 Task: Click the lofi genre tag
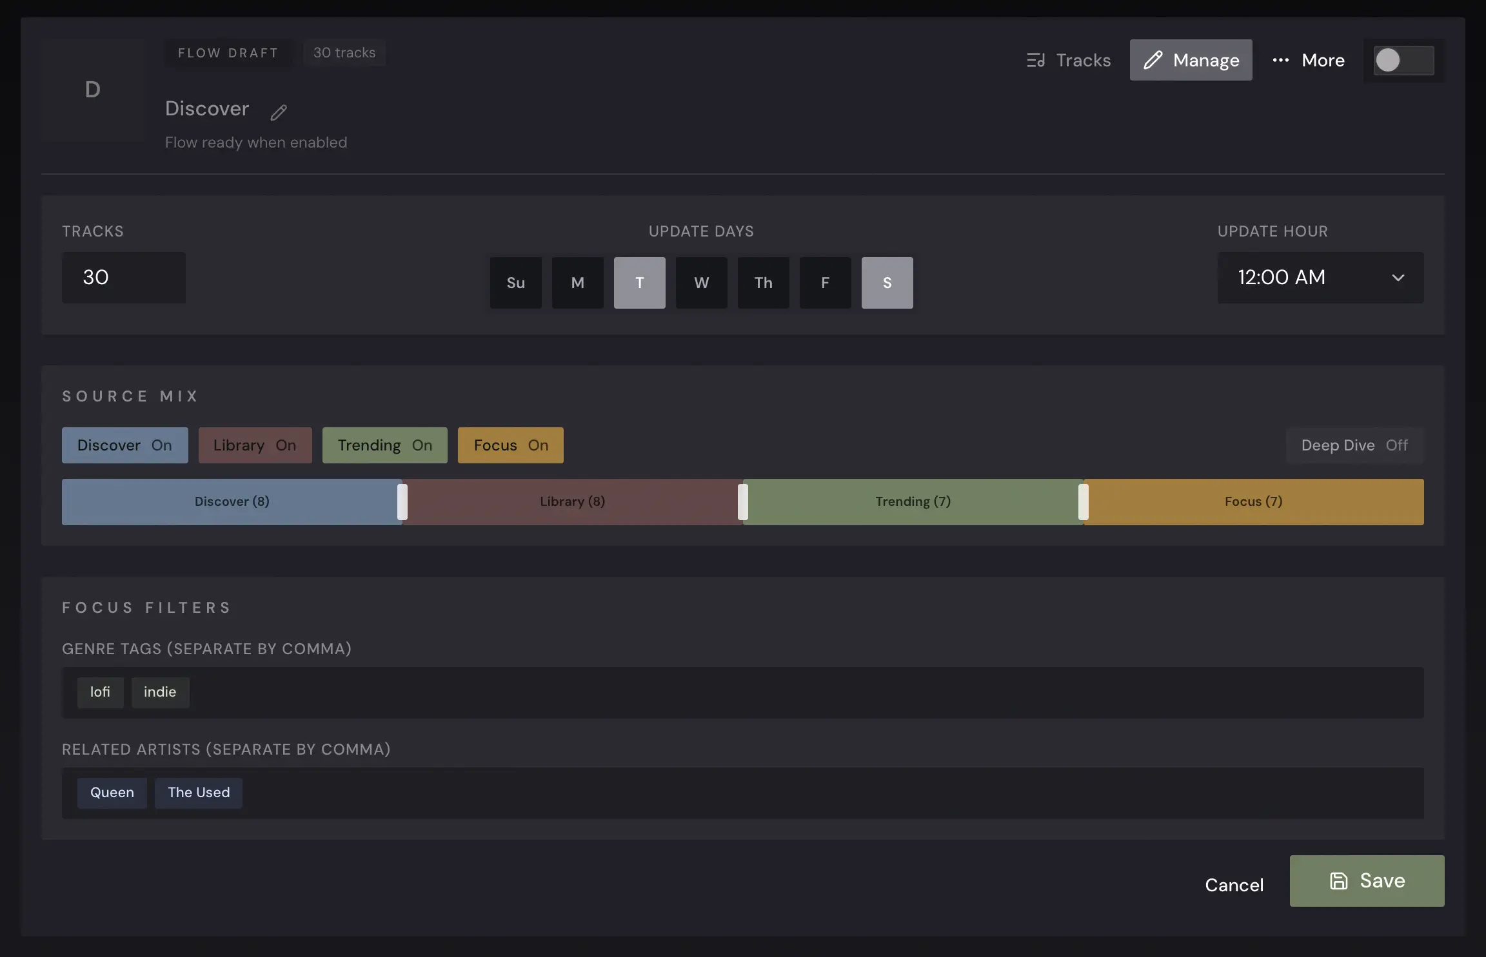point(101,692)
